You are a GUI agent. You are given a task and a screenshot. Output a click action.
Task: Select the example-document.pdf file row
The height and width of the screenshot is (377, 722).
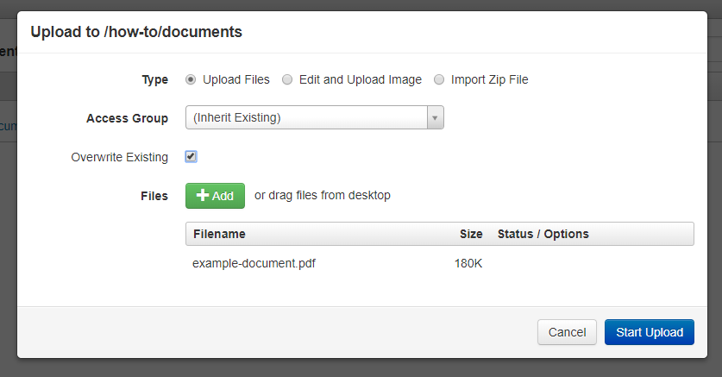[440, 263]
